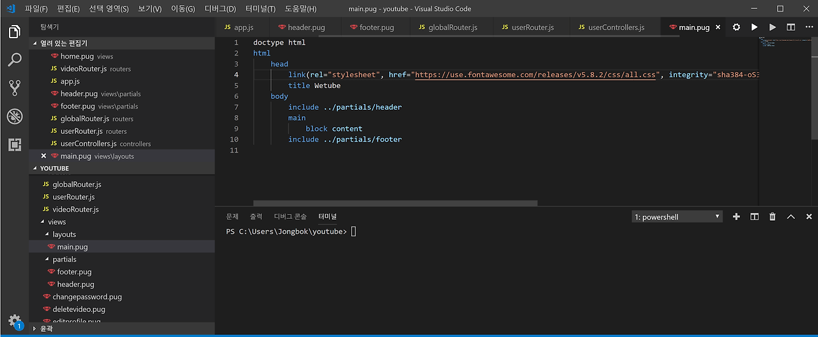Click the VS Code logo in title bar
Screen dimensions: 818x337
click(x=10, y=9)
